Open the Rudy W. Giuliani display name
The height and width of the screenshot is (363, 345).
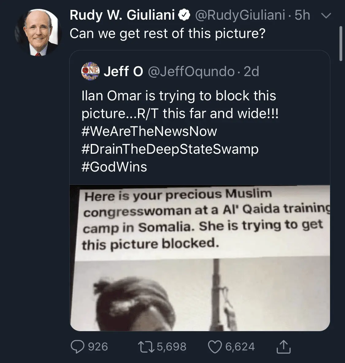point(122,15)
